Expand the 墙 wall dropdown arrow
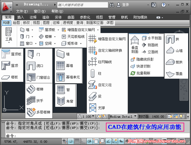Screen dimensions: 191x145 click(x=33, y=30)
